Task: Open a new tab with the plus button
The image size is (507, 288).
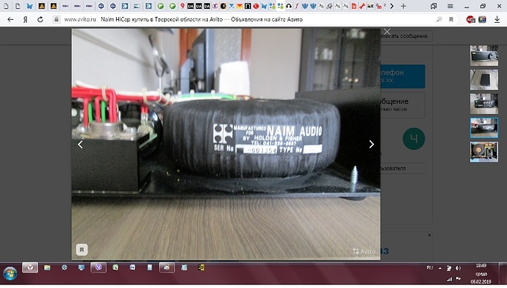Action: [403, 6]
